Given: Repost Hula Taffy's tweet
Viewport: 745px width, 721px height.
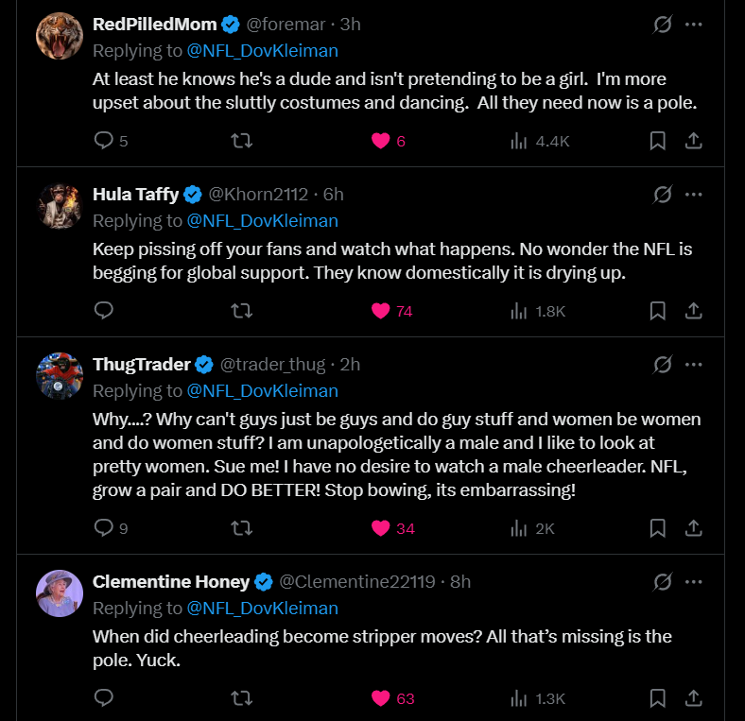Looking at the screenshot, I should 242,311.
